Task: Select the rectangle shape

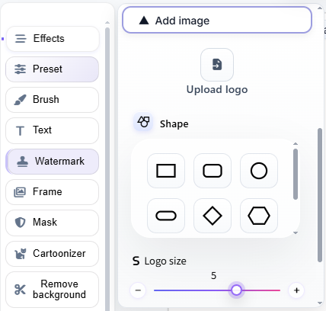Action: pyautogui.click(x=166, y=171)
